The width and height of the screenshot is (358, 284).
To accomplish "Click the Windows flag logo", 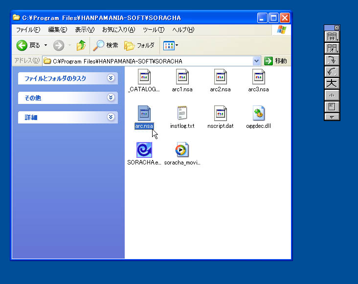I will point(281,30).
